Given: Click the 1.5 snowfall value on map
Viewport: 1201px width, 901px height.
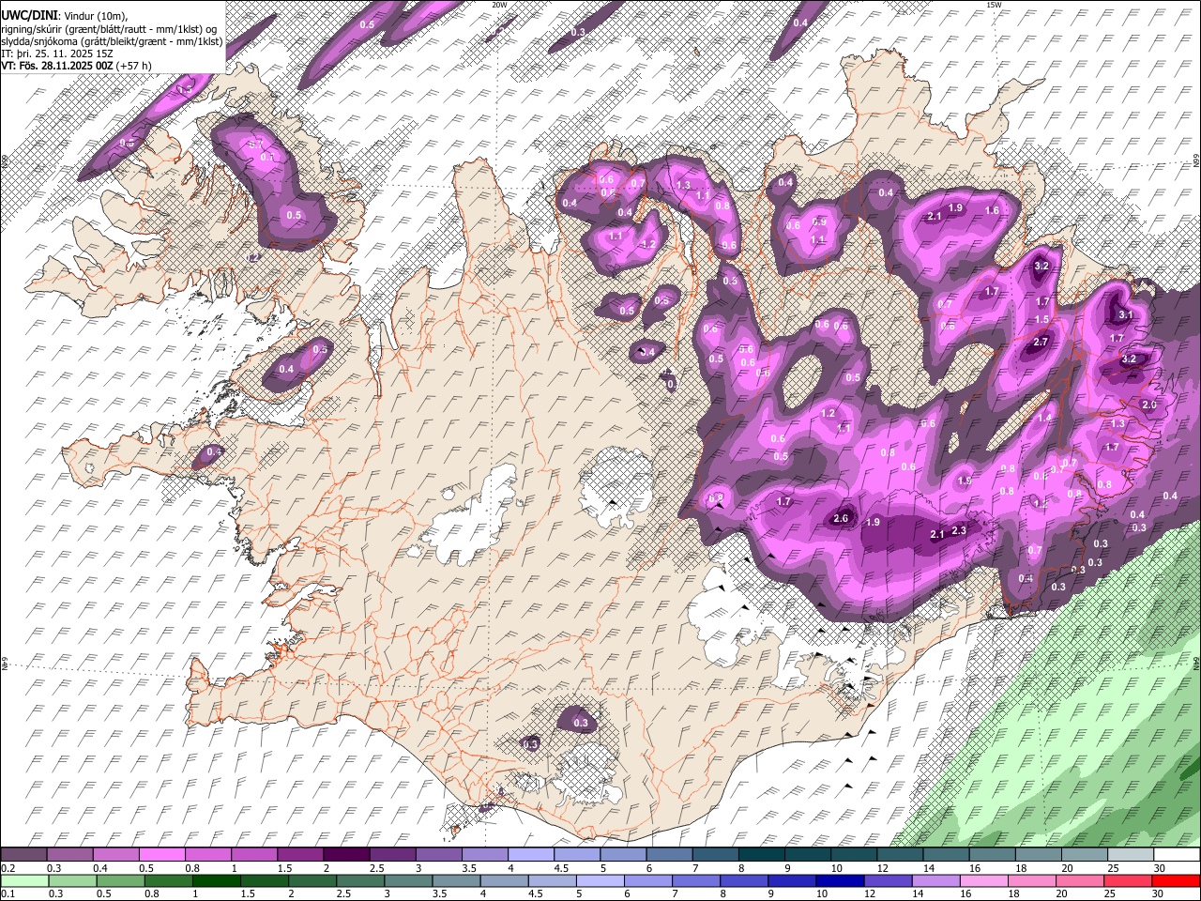Looking at the screenshot, I should pyautogui.click(x=1041, y=320).
